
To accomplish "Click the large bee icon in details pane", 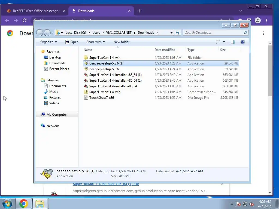I will pyautogui.click(x=47, y=173).
